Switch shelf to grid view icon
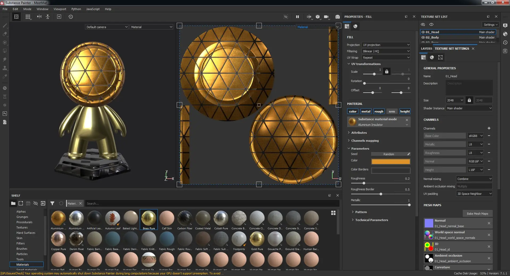The height and width of the screenshot is (276, 510). 333,213
